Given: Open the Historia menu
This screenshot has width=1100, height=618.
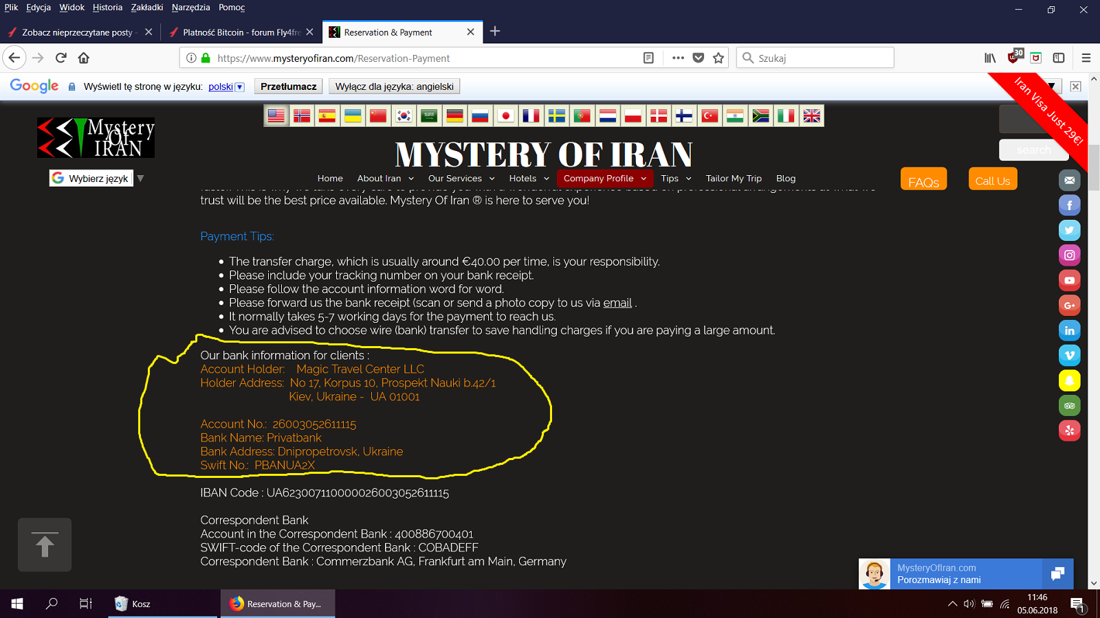Looking at the screenshot, I should click(x=107, y=8).
